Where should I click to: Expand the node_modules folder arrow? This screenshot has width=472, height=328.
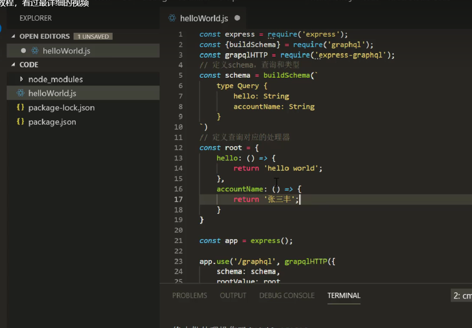(x=21, y=79)
